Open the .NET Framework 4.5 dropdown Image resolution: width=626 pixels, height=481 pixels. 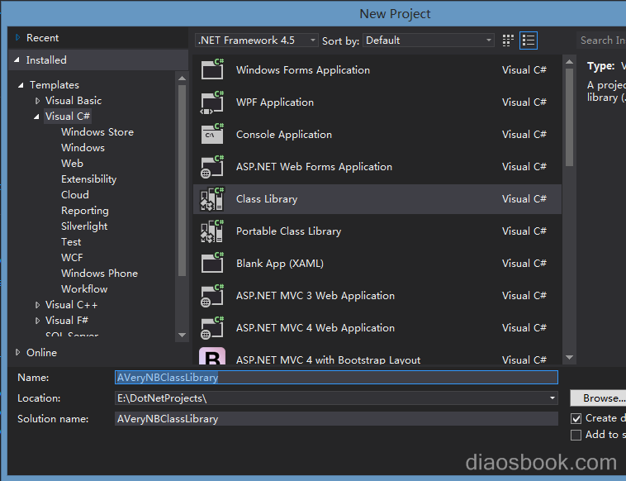[x=257, y=40]
